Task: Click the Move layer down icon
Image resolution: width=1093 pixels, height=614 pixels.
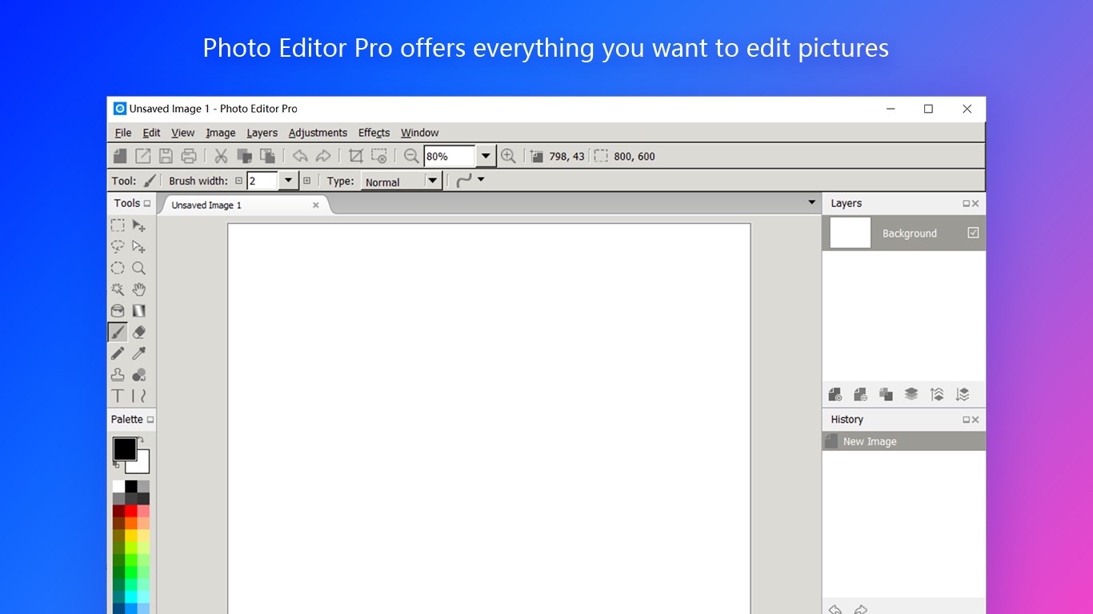Action: tap(963, 394)
